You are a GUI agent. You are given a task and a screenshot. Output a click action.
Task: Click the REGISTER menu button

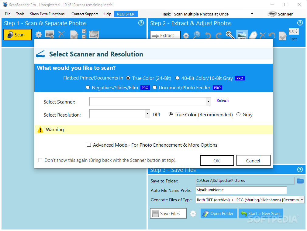126,14
